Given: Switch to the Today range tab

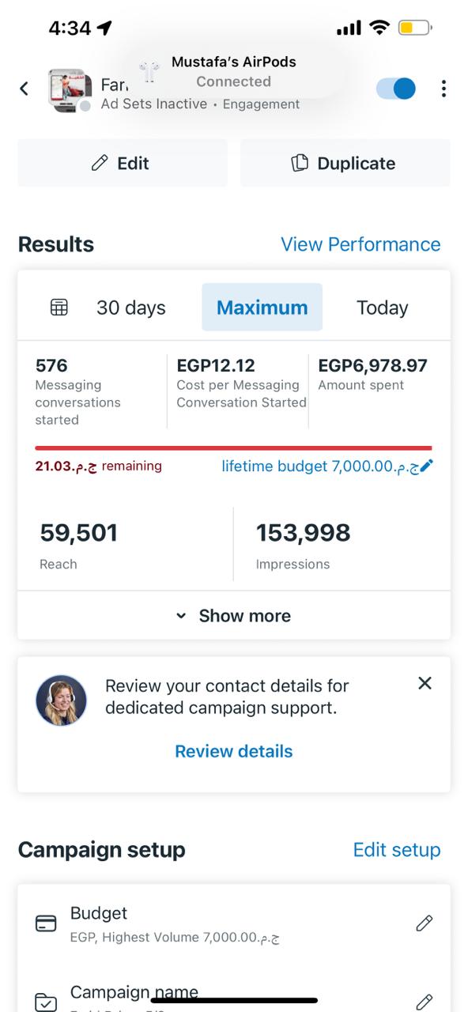Looking at the screenshot, I should [x=383, y=308].
